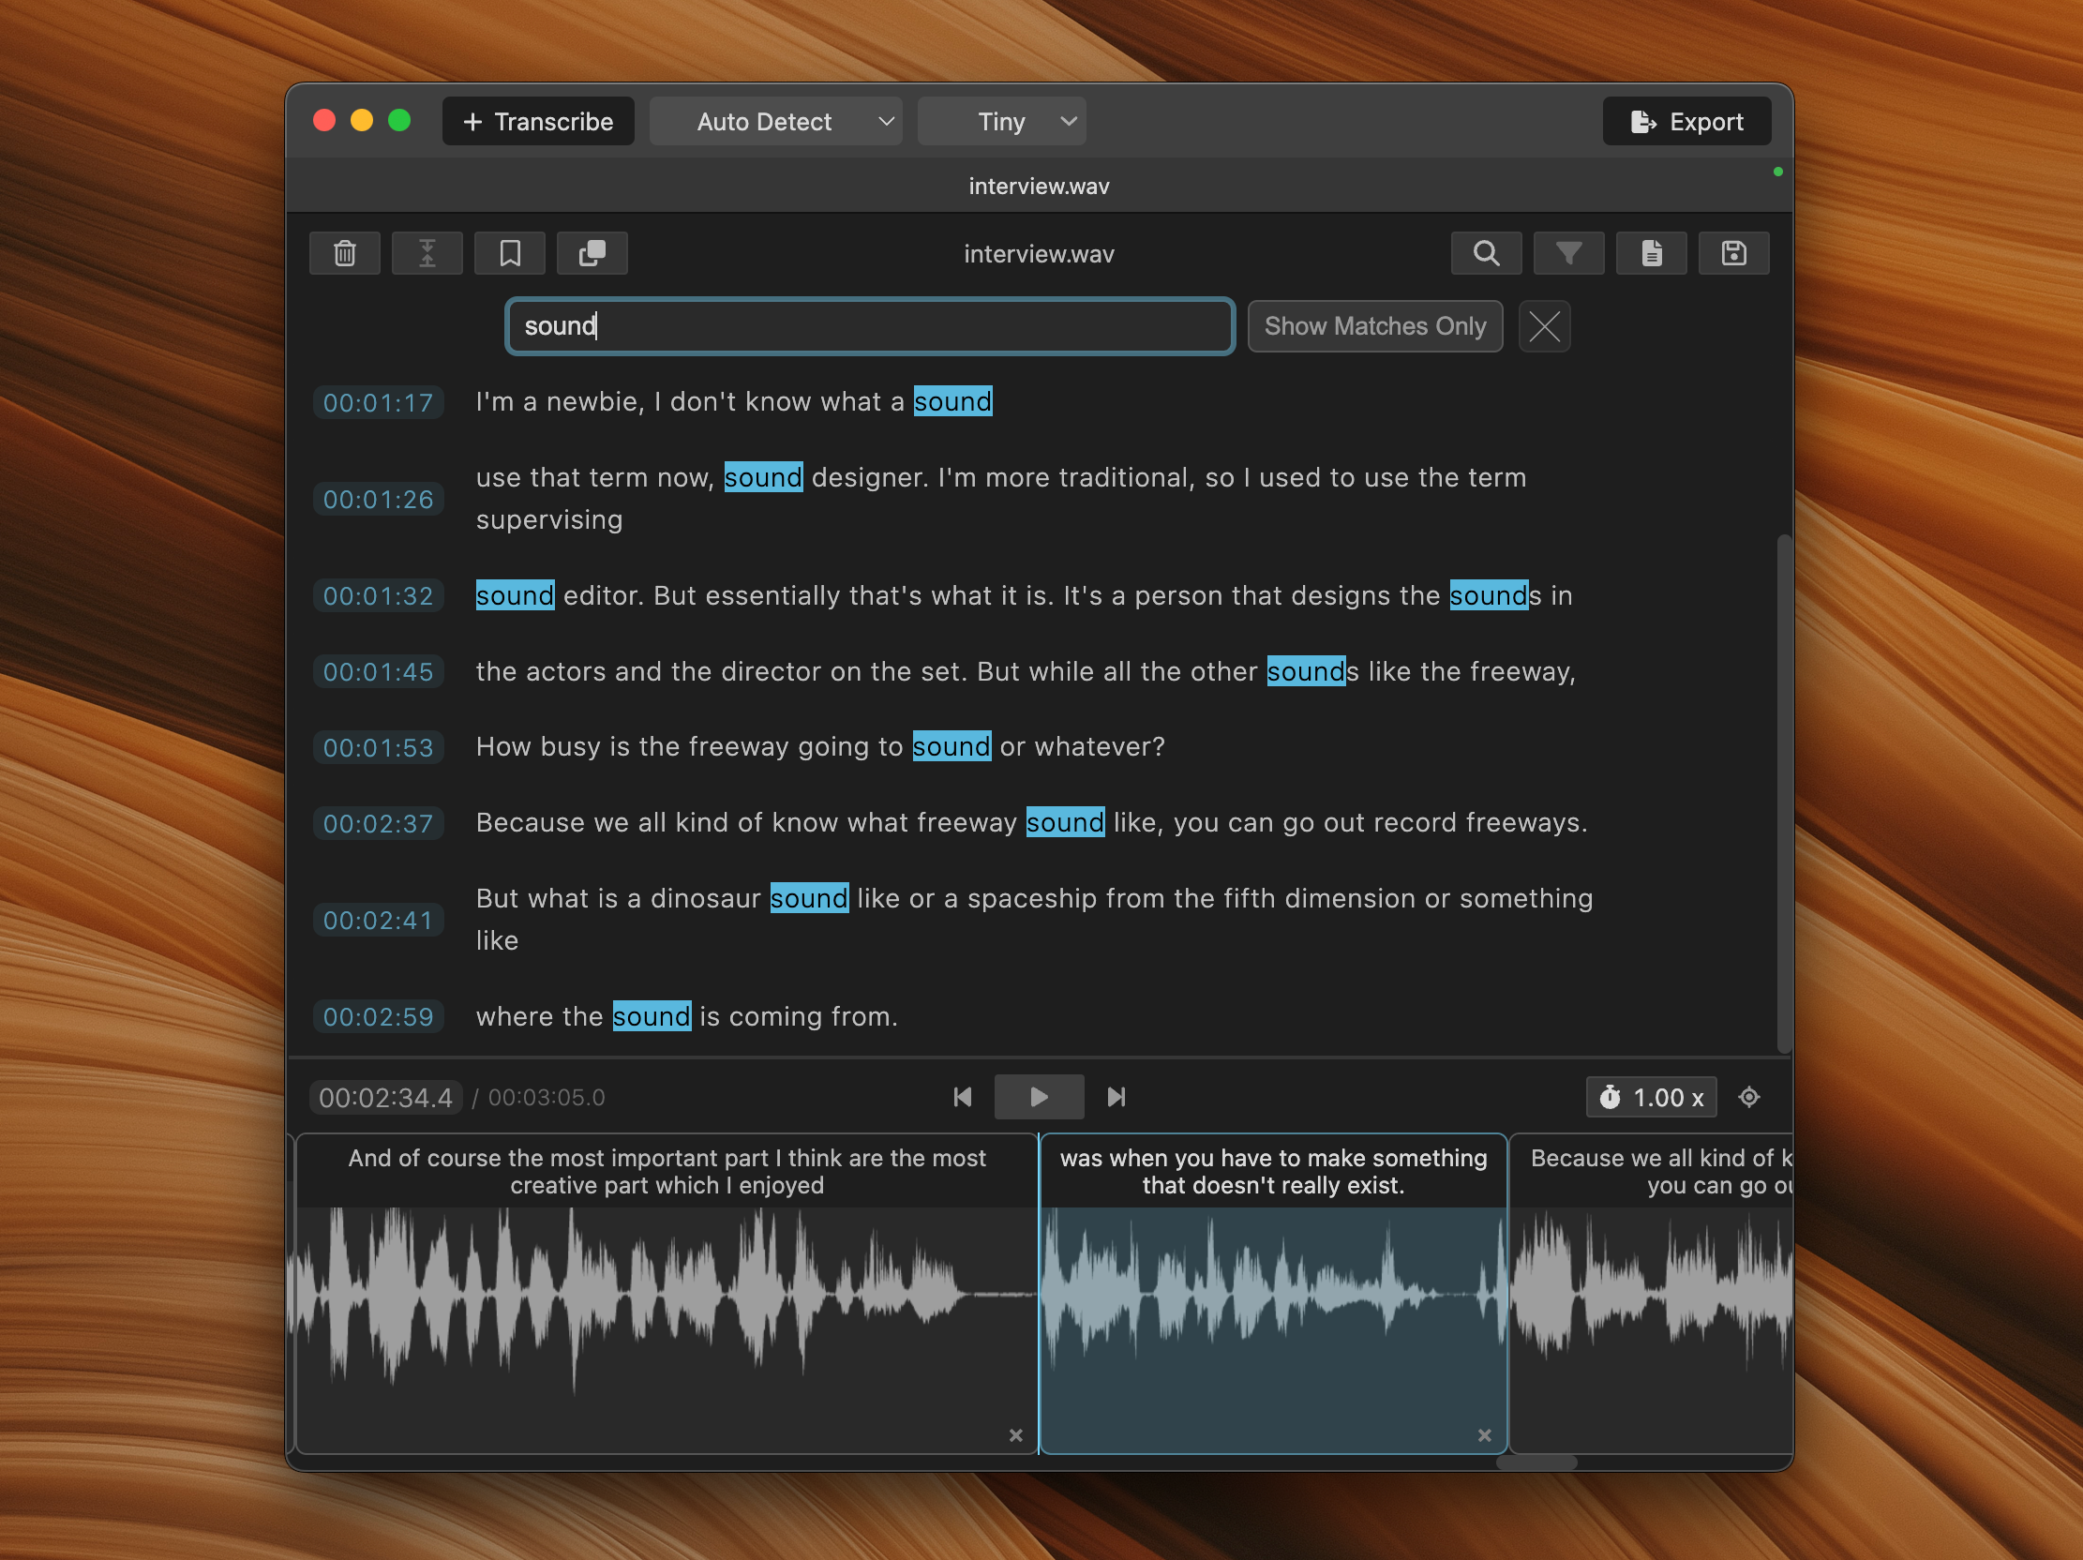This screenshot has height=1560, width=2083.
Task: Click the 'where the sound is coming from' line
Action: (686, 1017)
